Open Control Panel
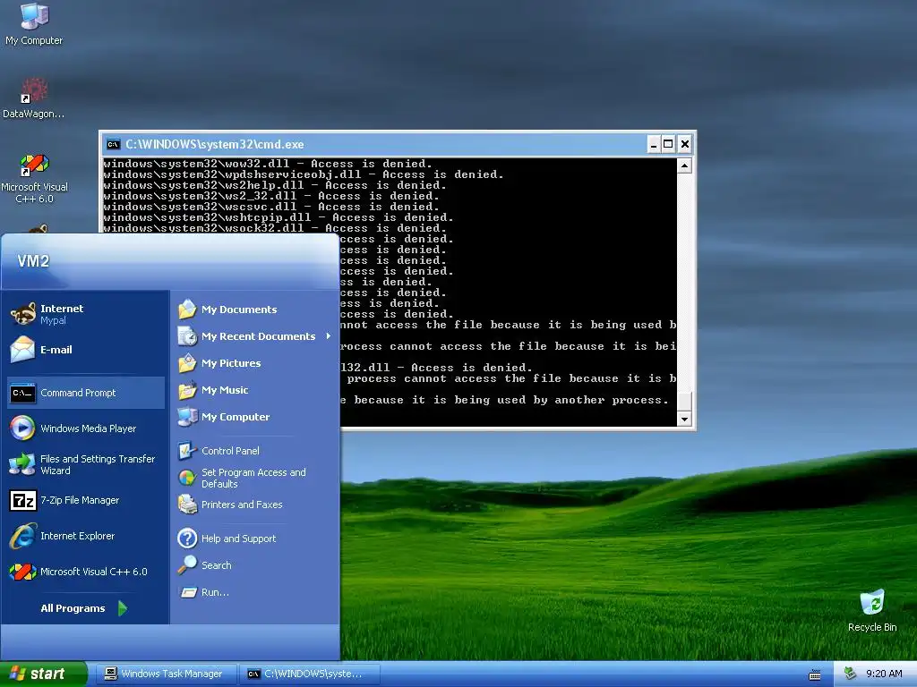Screen dimensions: 917x687 254,451
